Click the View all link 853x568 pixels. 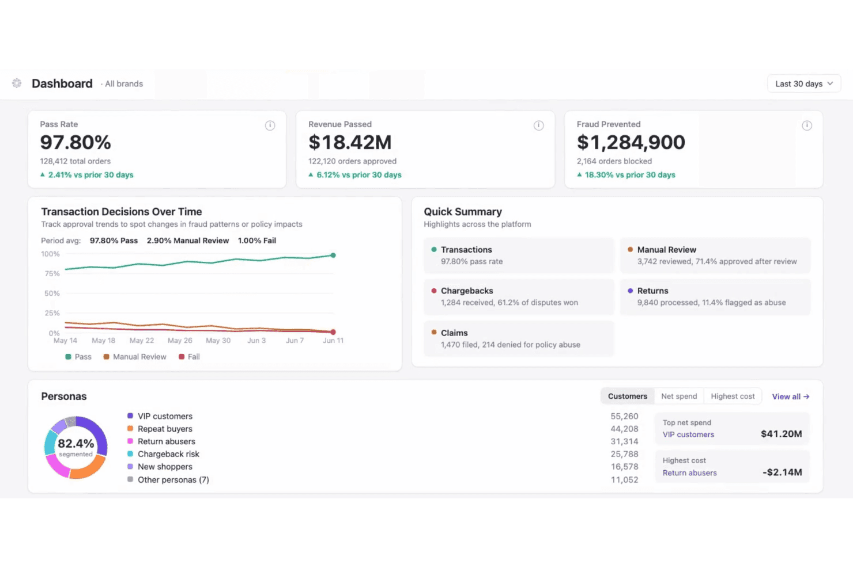click(791, 397)
